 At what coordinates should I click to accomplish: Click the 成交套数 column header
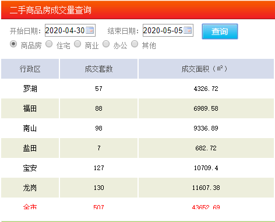click(98, 69)
